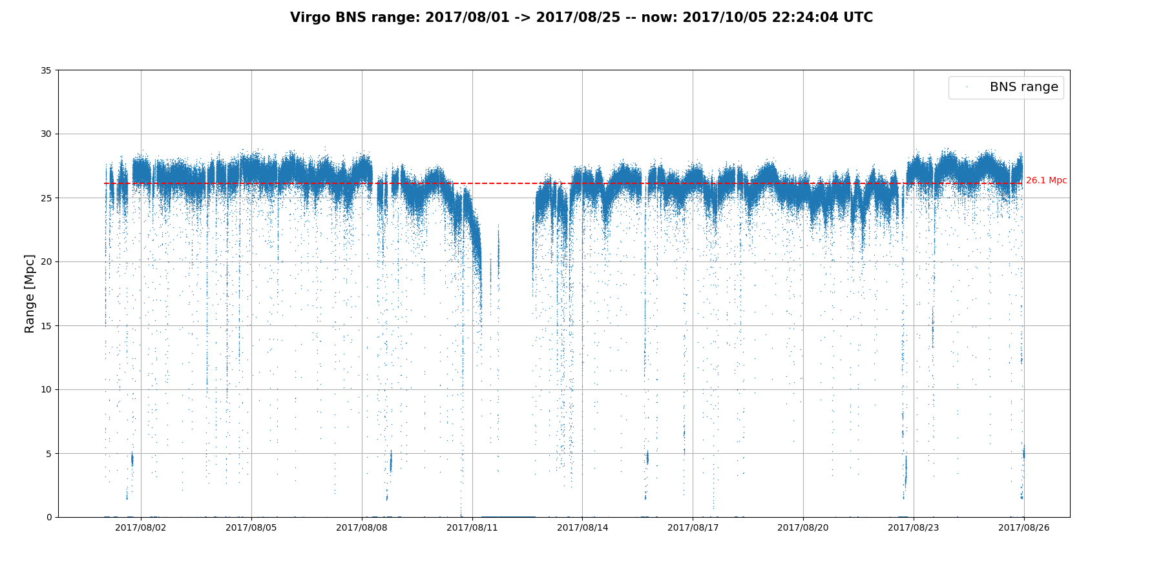Select the 2017/08/02 x-axis tick label
The height and width of the screenshot is (581, 1163).
(x=141, y=528)
